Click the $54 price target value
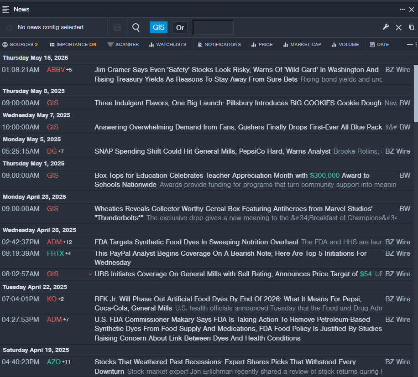Screen dimensions: 418x377 (x=366, y=274)
